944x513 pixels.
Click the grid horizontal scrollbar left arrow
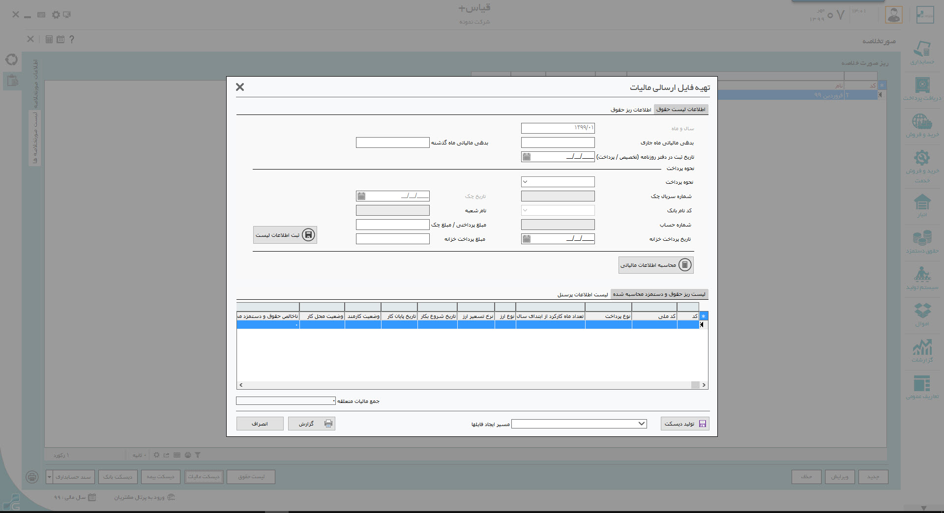tap(241, 385)
